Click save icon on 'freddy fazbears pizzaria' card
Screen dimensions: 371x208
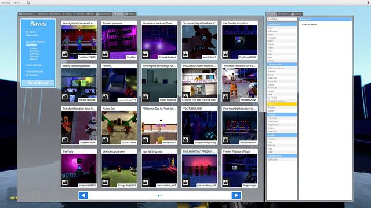64,96
